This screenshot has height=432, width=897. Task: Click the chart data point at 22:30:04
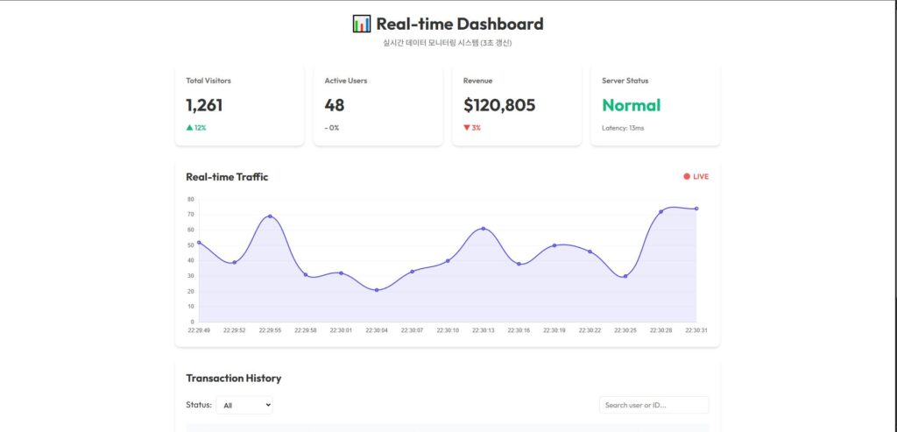(x=377, y=290)
